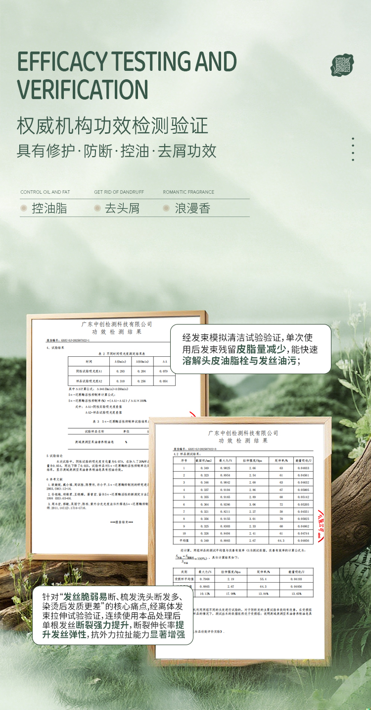Select the bullet dot beside 浪漫香

167,208
